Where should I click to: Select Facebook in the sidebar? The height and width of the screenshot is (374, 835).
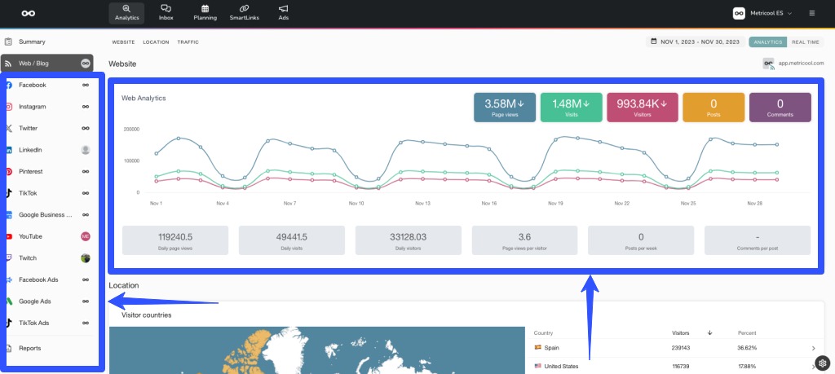click(33, 85)
